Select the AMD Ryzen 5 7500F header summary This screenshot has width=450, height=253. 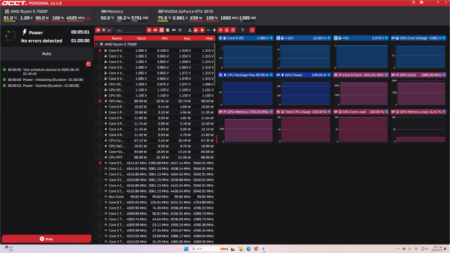[x=26, y=12]
